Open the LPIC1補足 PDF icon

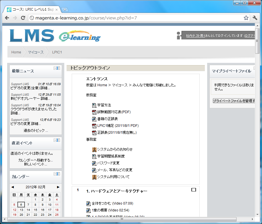pyautogui.click(x=94, y=126)
